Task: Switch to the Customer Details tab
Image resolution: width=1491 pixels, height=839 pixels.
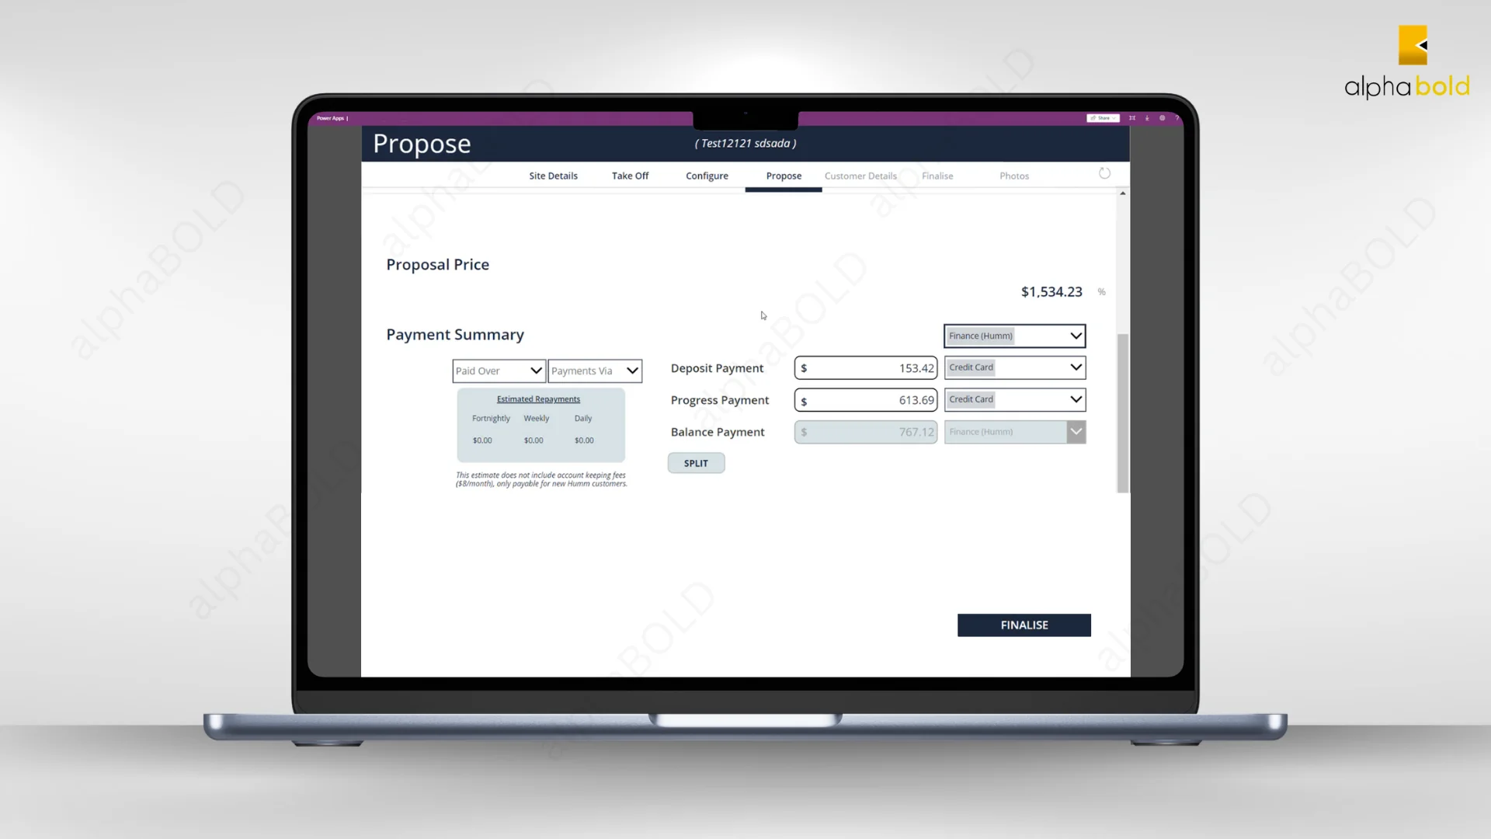Action: pos(860,175)
